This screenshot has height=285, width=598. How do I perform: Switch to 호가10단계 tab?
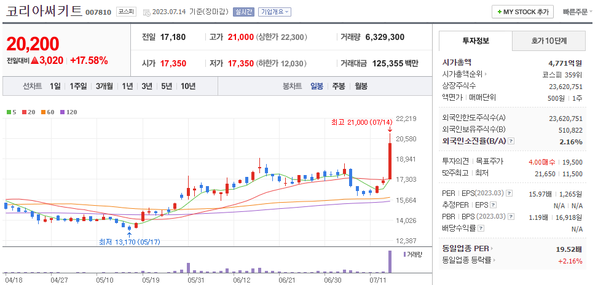[x=549, y=41]
